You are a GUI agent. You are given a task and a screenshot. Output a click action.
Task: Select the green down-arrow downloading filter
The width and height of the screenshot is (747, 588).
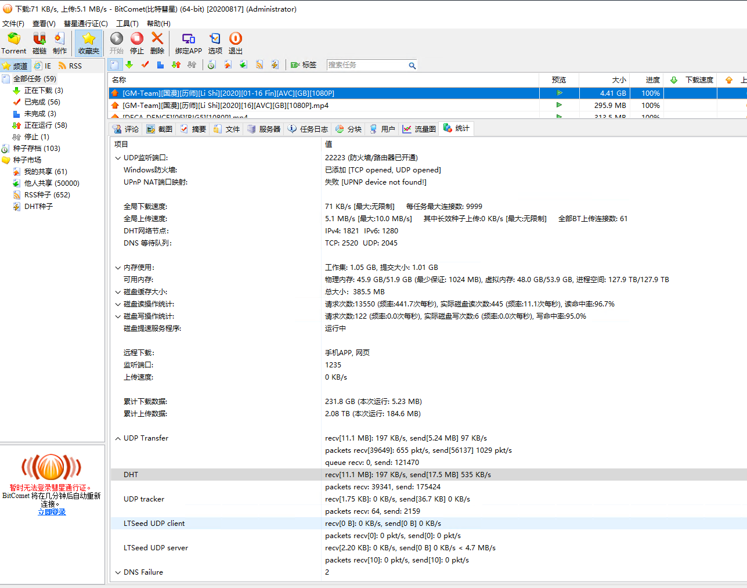pyautogui.click(x=129, y=65)
